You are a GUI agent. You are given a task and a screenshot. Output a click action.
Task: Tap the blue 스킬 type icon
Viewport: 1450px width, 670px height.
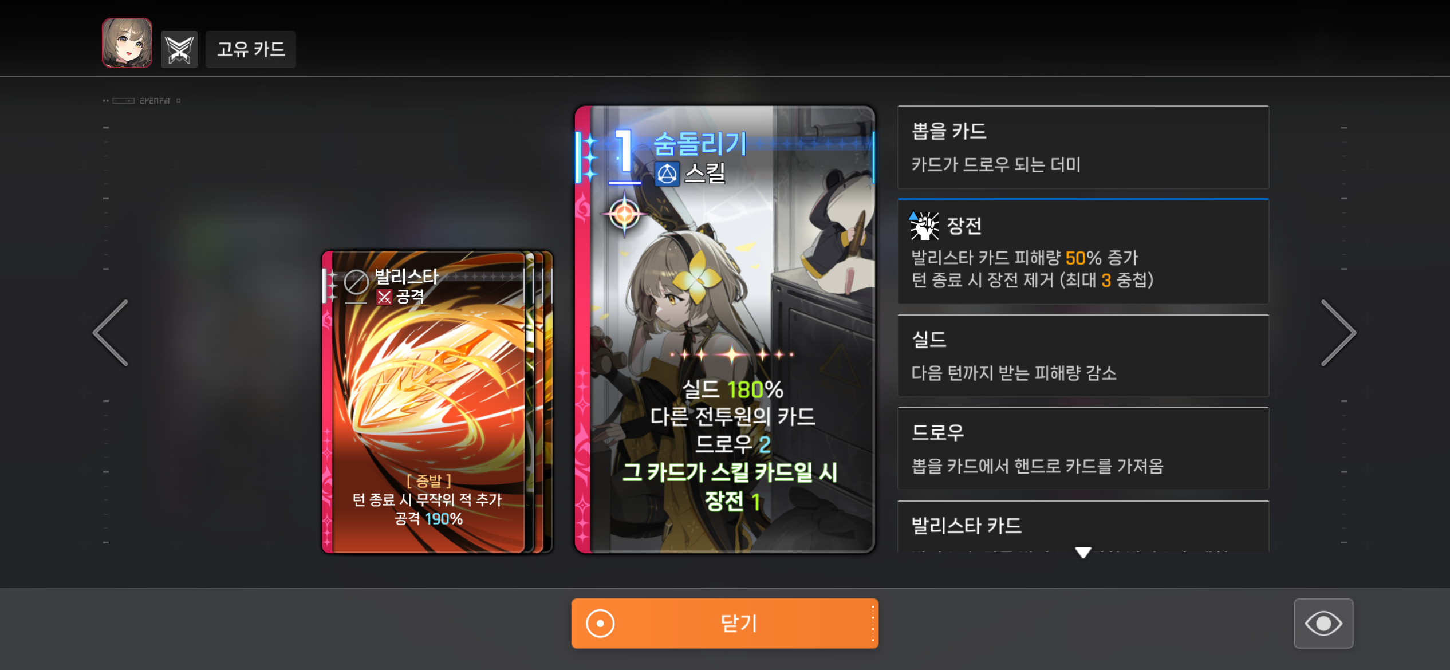(x=667, y=174)
